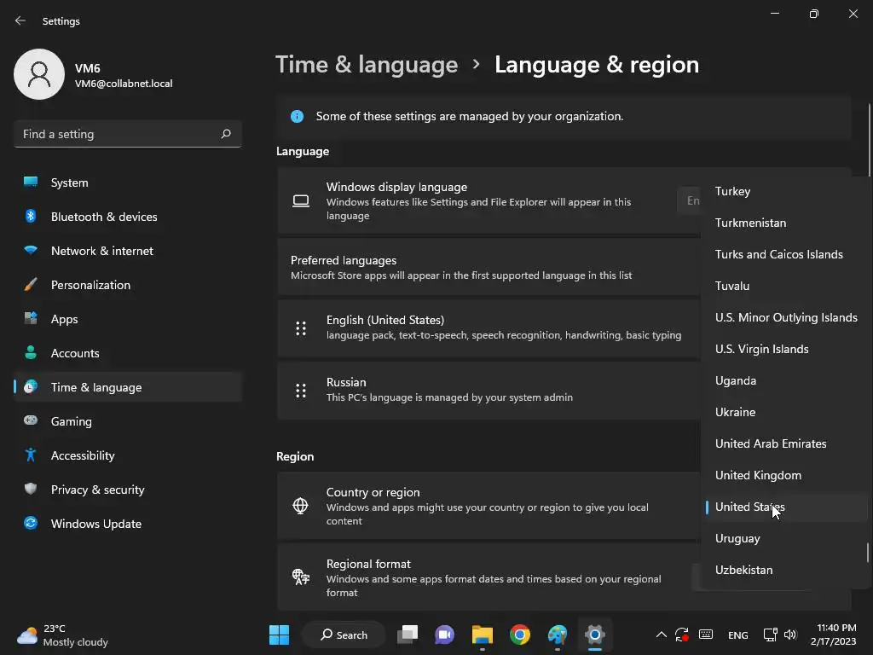The width and height of the screenshot is (873, 655).
Task: Choose Turkmenistan from the country list
Action: [784, 223]
